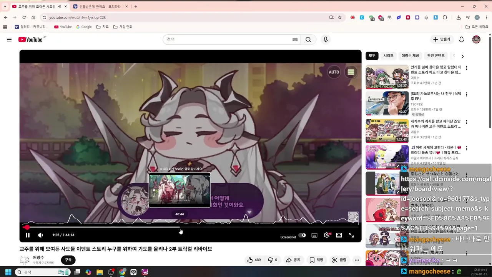Screen dimensions: 492x277
Task: Open the YouTube account avatar menu
Action: coord(476,40)
